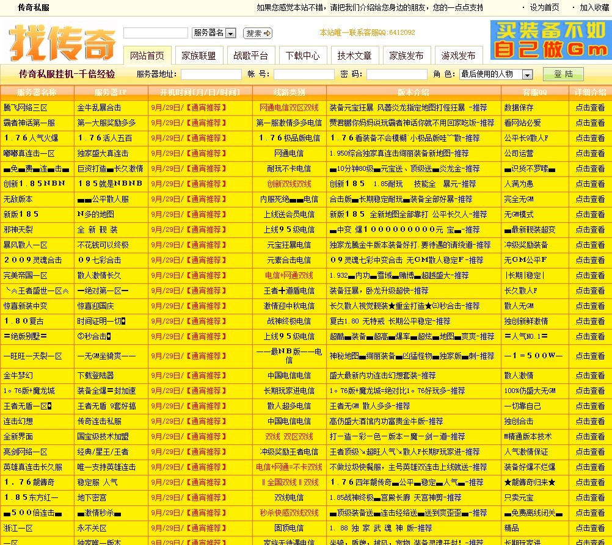The image size is (612, 545).
Task: Open the 游戏发布 tab
Action: pyautogui.click(x=458, y=56)
